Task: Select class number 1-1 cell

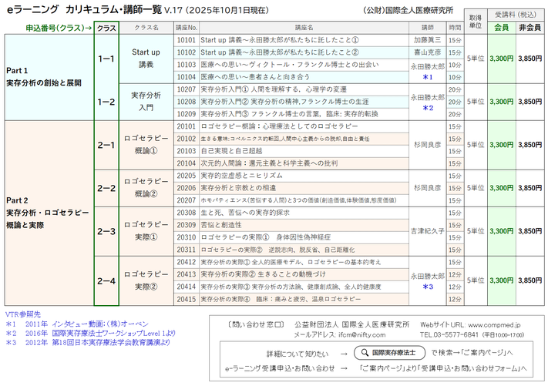Action: (x=106, y=59)
